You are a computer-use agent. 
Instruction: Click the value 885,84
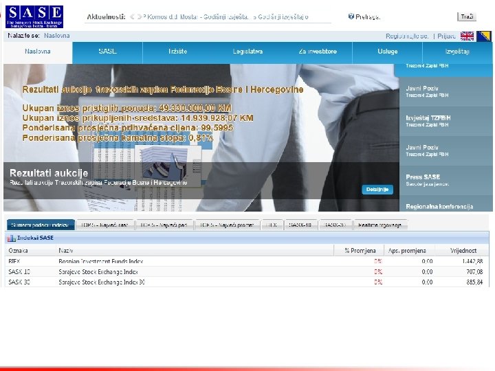point(474,282)
